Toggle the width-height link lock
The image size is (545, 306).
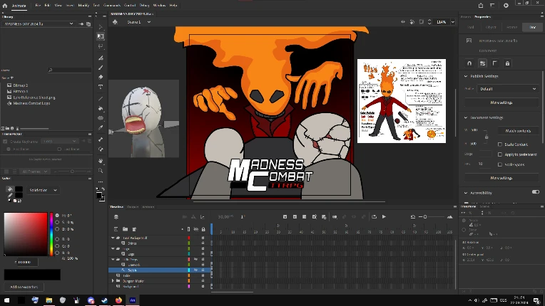tap(487, 137)
